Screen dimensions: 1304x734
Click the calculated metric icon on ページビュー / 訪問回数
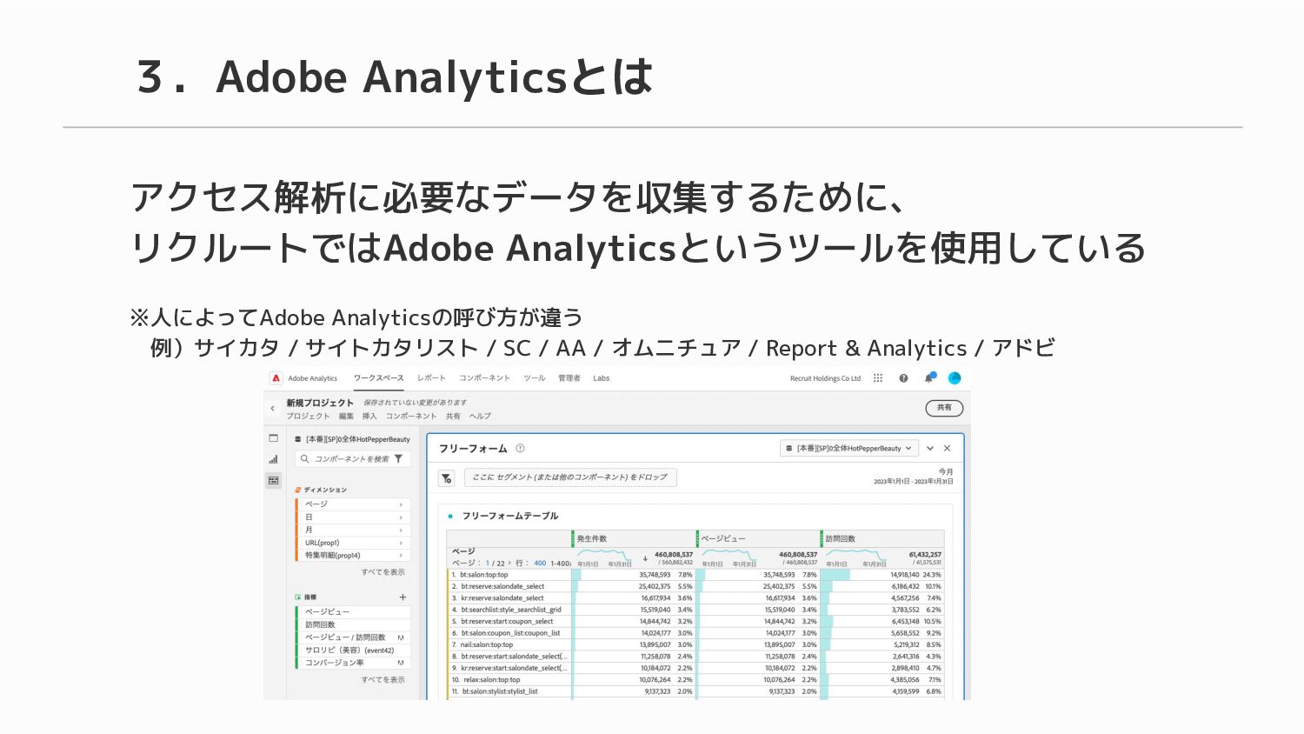click(401, 637)
